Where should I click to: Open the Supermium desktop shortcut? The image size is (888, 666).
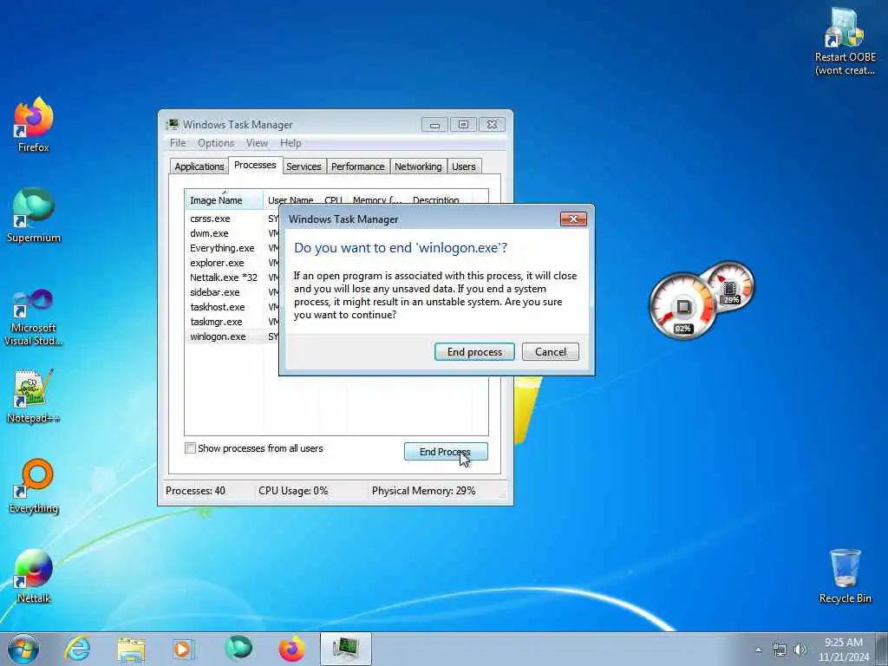(34, 215)
